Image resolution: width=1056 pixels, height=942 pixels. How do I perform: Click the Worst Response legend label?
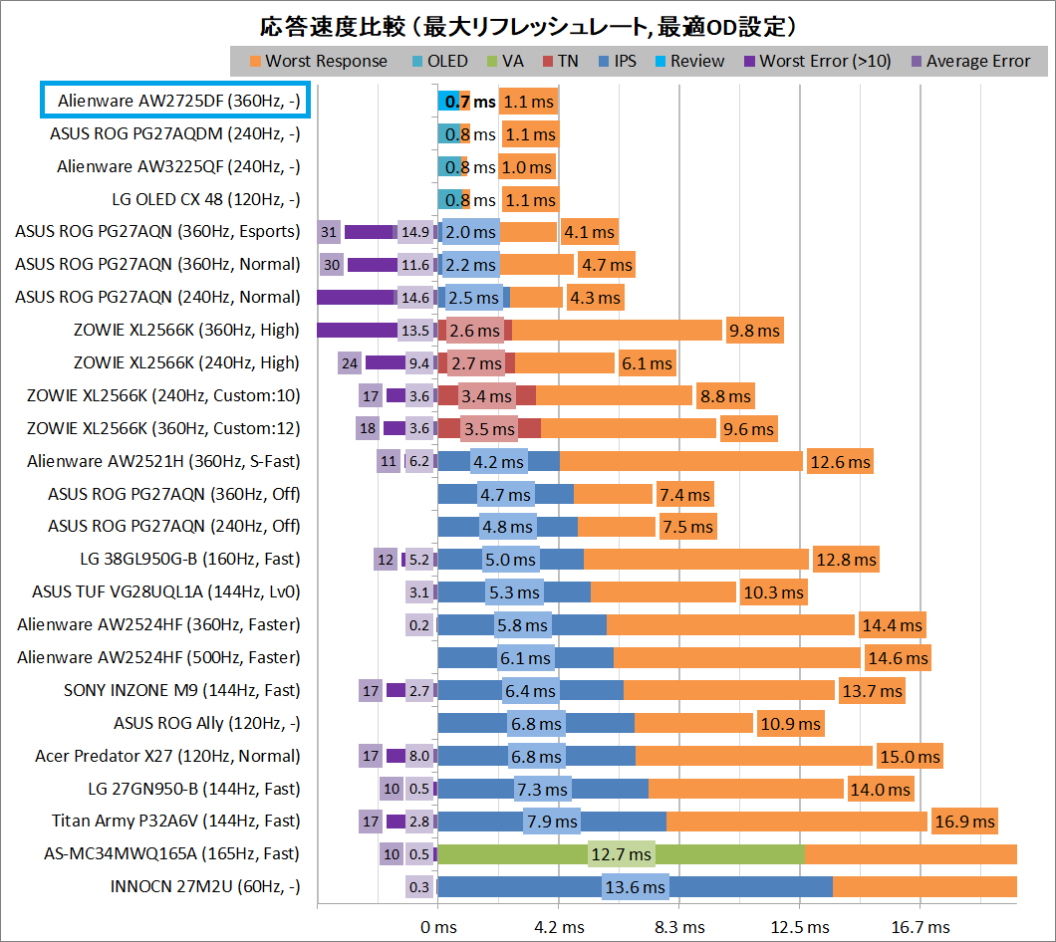point(327,62)
